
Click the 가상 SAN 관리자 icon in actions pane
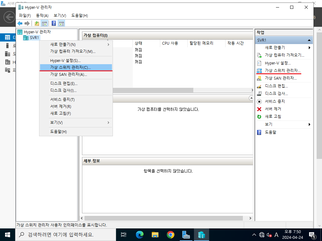click(x=259, y=78)
